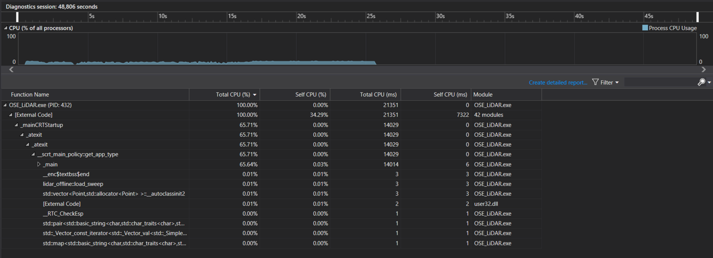Select the lidar_offline::load_sweep function row
Image resolution: width=713 pixels, height=258 pixels.
(x=73, y=184)
